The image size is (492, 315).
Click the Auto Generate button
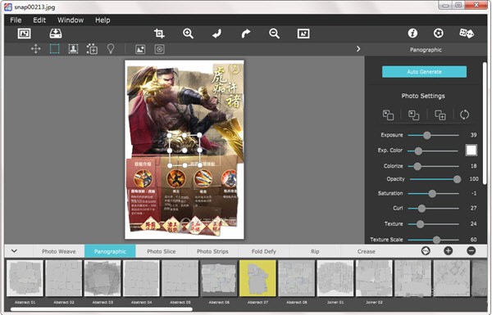pos(424,72)
